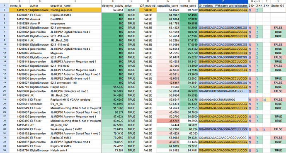
Task: Click copyability score 40.6167
Action: pos(168,83)
